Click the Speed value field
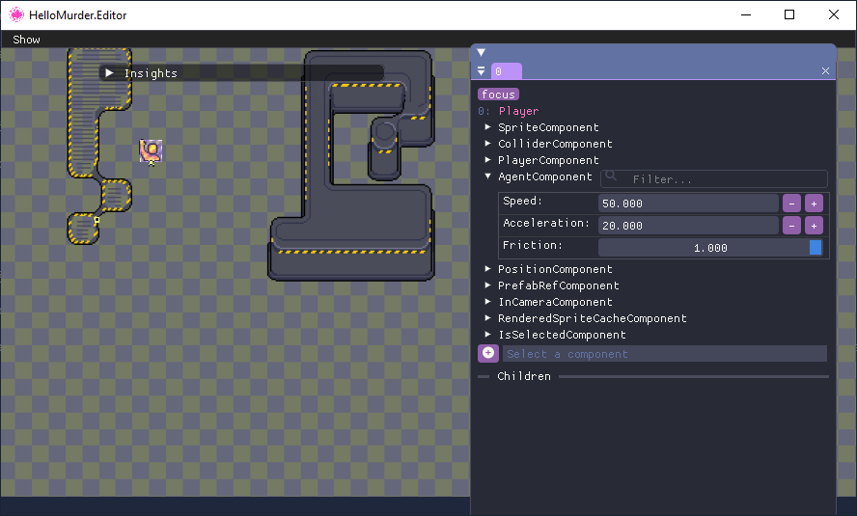This screenshot has height=516, width=857. [687, 204]
